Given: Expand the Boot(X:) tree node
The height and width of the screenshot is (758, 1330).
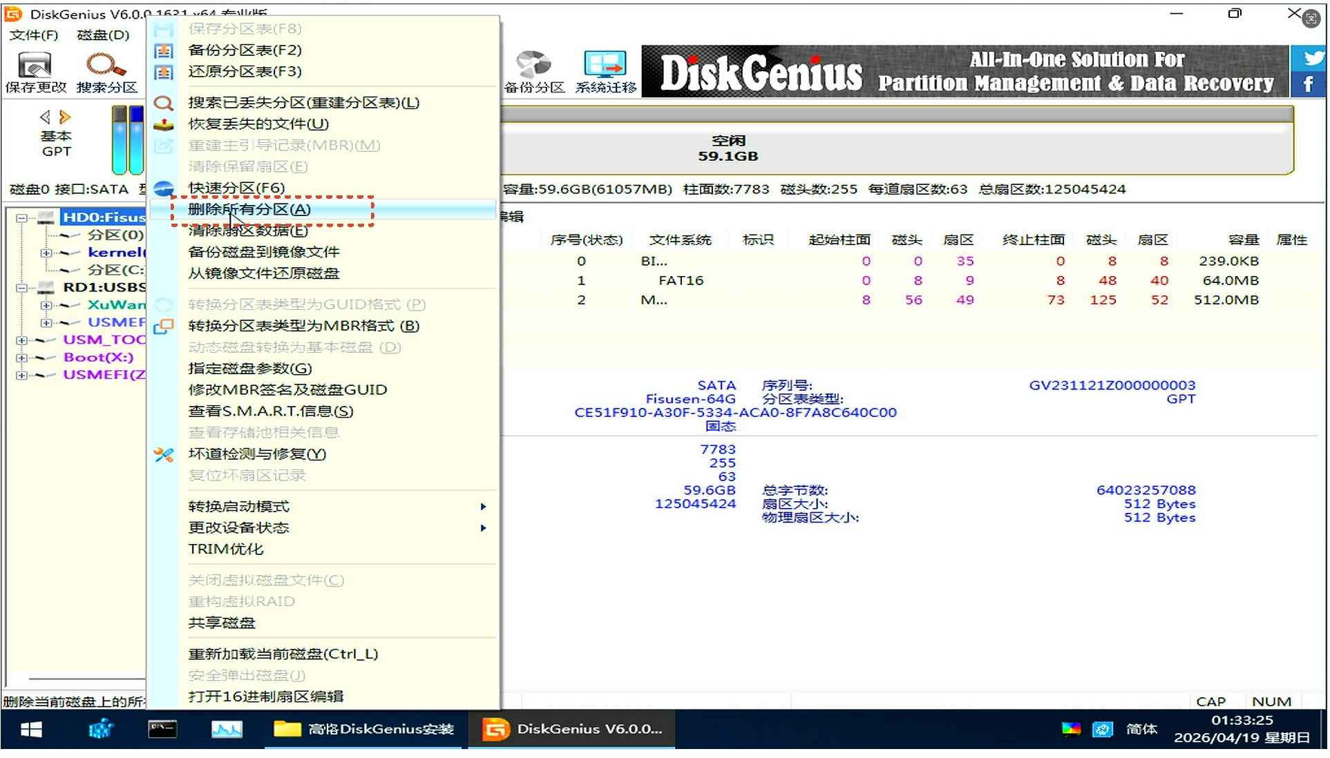Looking at the screenshot, I should pos(21,358).
